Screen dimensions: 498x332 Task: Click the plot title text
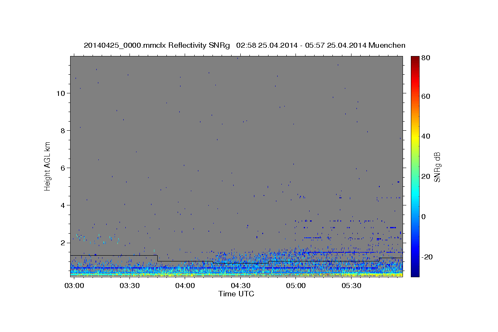[x=244, y=45]
